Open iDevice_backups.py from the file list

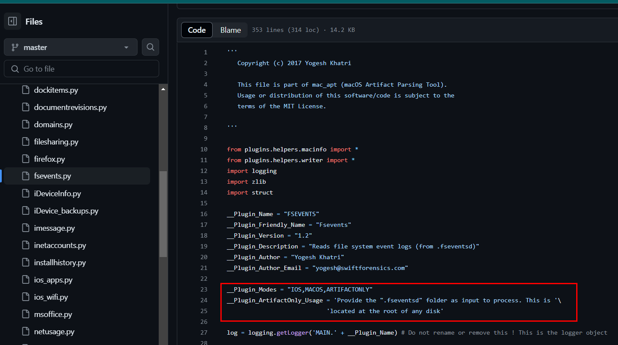[x=66, y=211]
